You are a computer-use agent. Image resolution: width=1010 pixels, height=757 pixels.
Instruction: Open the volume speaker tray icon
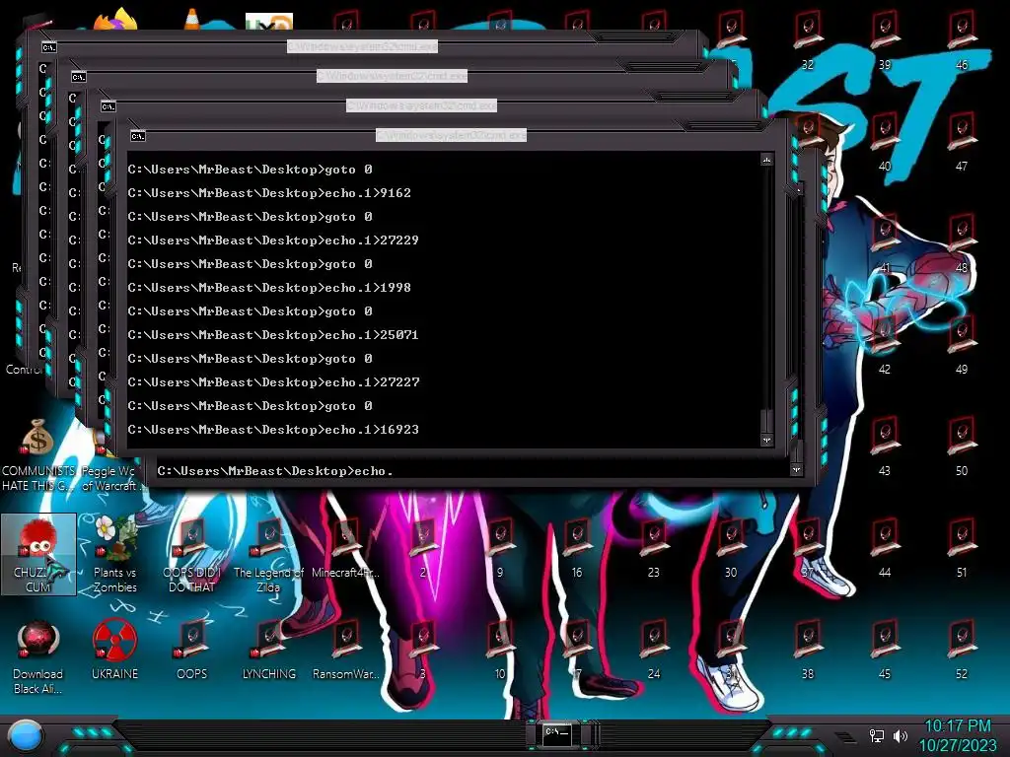coord(901,735)
